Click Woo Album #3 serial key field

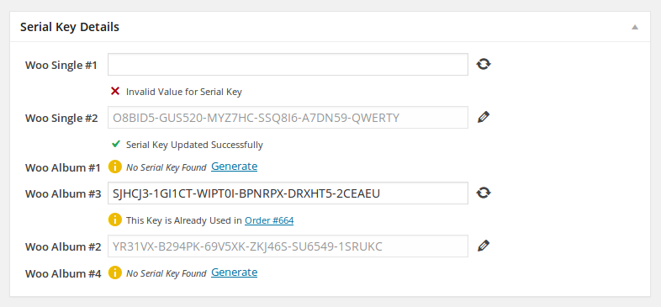288,193
